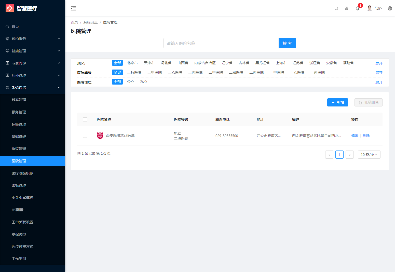Click the gear icon beside 系统设置

point(7,88)
